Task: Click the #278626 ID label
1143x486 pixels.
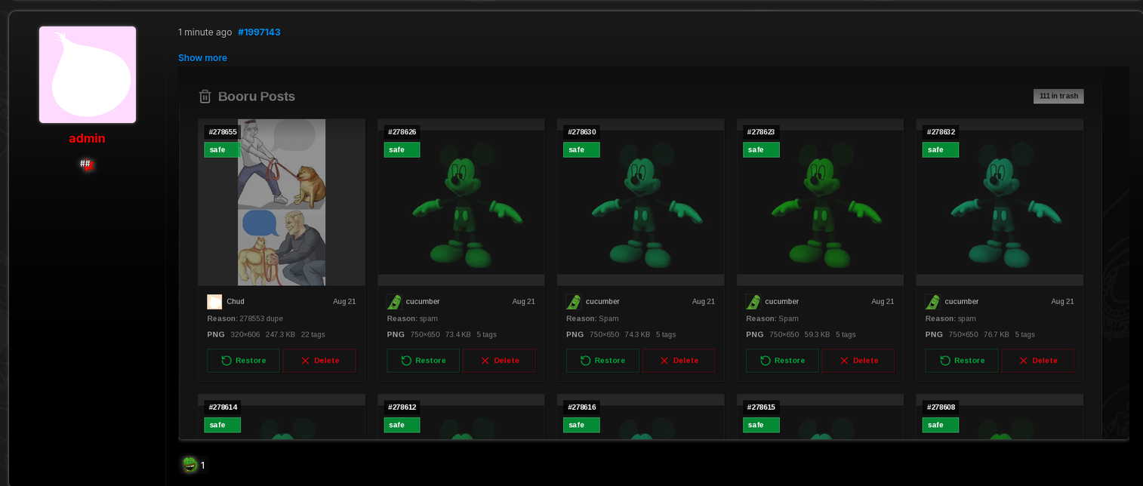Action: point(402,132)
